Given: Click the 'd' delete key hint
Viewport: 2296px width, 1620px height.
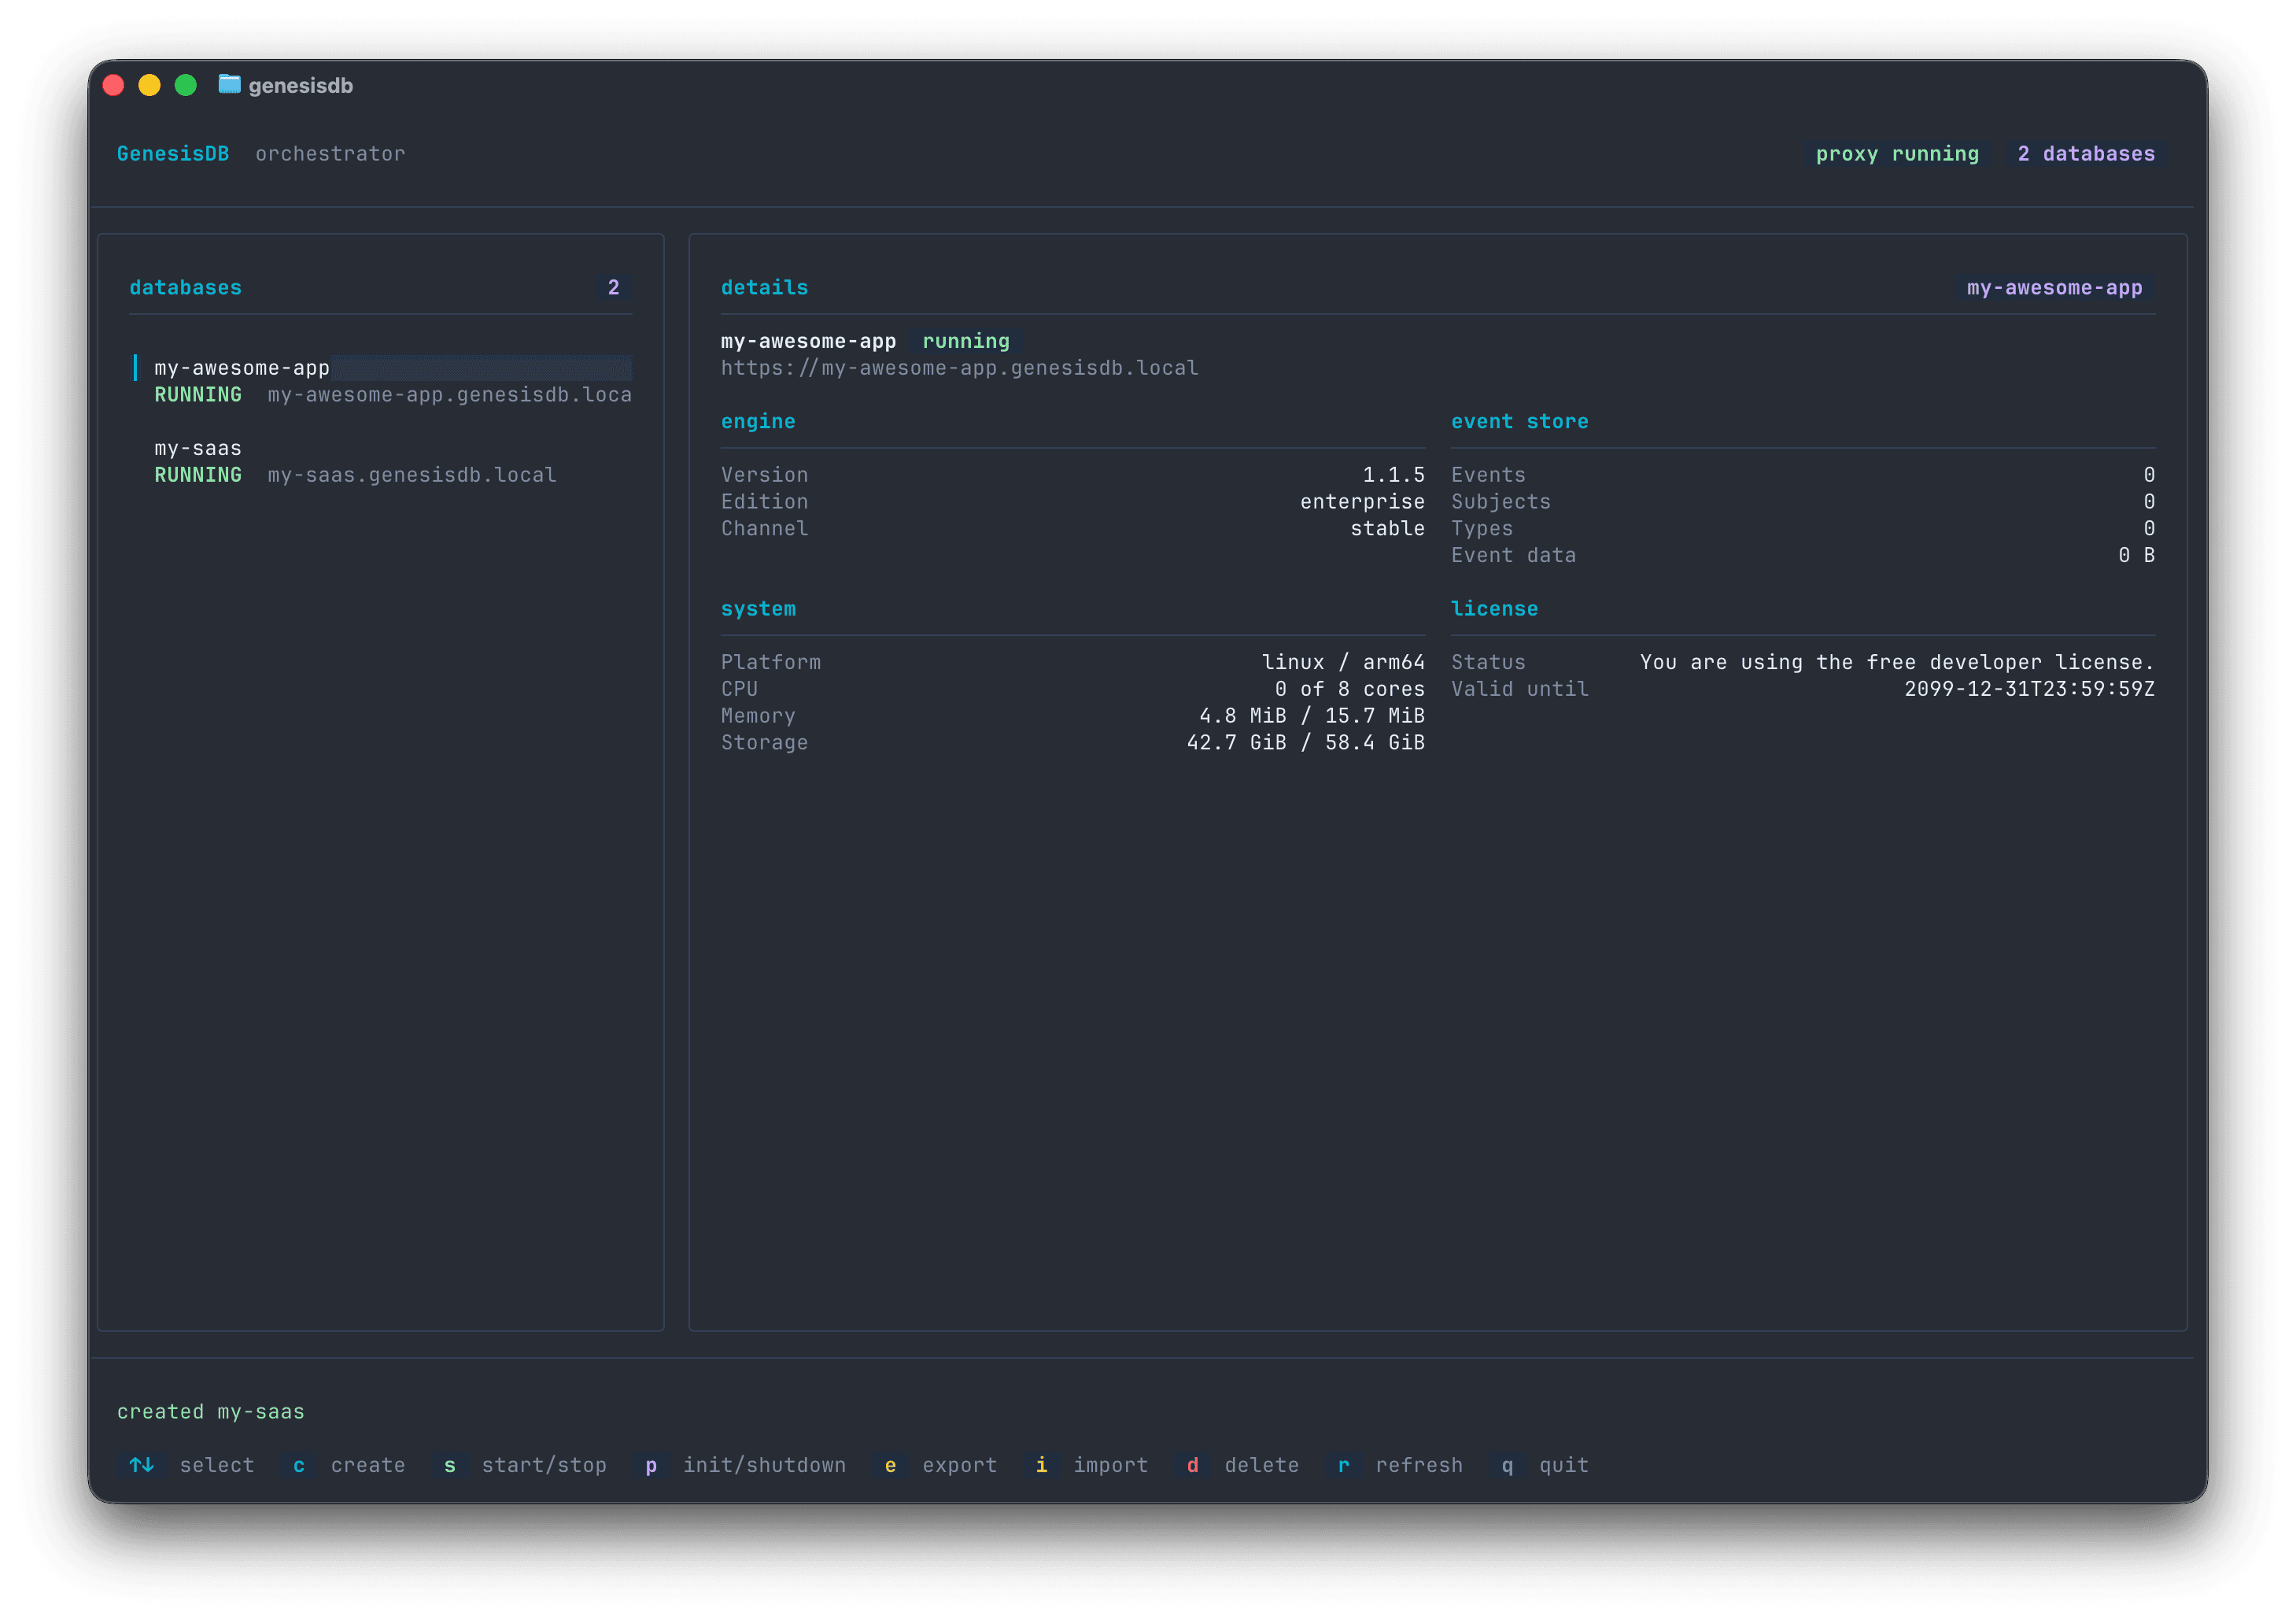Looking at the screenshot, I should pyautogui.click(x=1192, y=1465).
